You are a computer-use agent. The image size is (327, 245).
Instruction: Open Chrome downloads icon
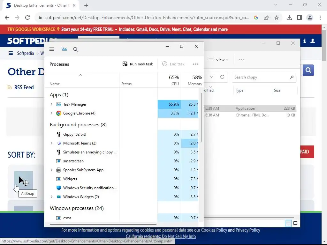coord(289,18)
